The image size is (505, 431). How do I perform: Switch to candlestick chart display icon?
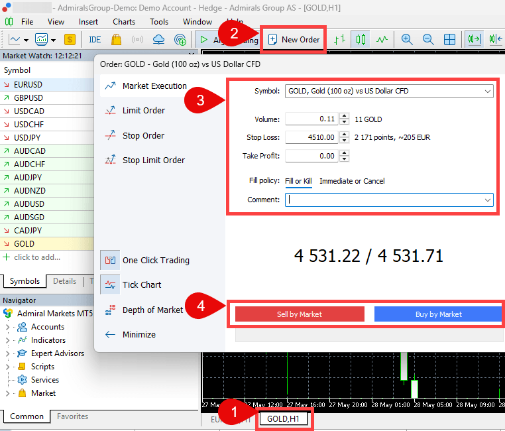click(361, 40)
